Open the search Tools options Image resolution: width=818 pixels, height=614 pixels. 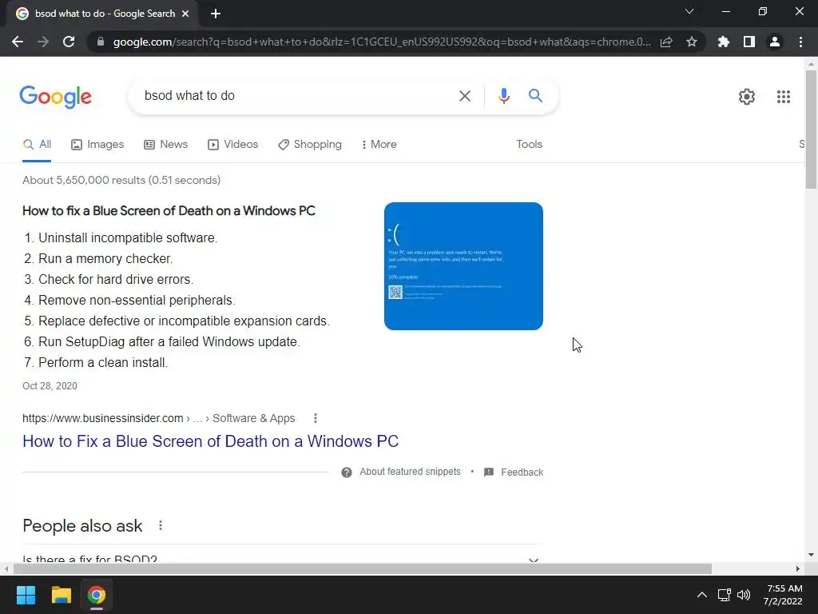[x=529, y=145]
